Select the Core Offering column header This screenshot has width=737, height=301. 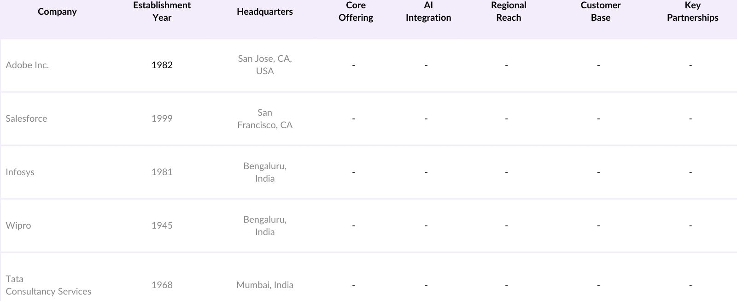tap(356, 12)
